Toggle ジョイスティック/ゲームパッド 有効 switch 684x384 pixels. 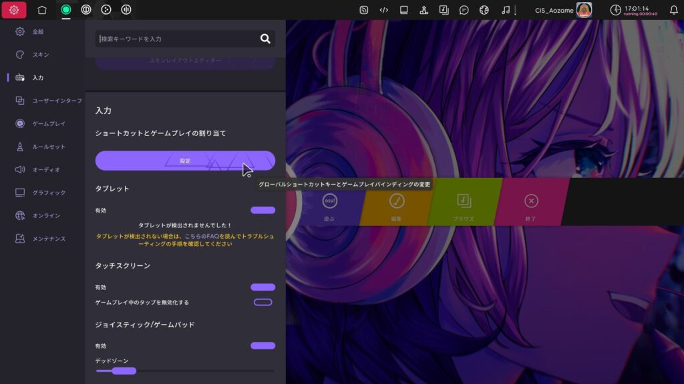coord(263,346)
